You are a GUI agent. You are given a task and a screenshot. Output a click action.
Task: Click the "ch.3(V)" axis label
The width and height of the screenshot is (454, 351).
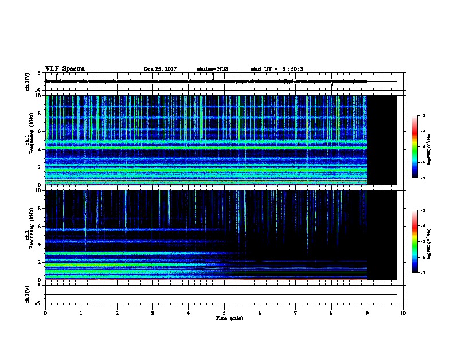[x=28, y=295]
